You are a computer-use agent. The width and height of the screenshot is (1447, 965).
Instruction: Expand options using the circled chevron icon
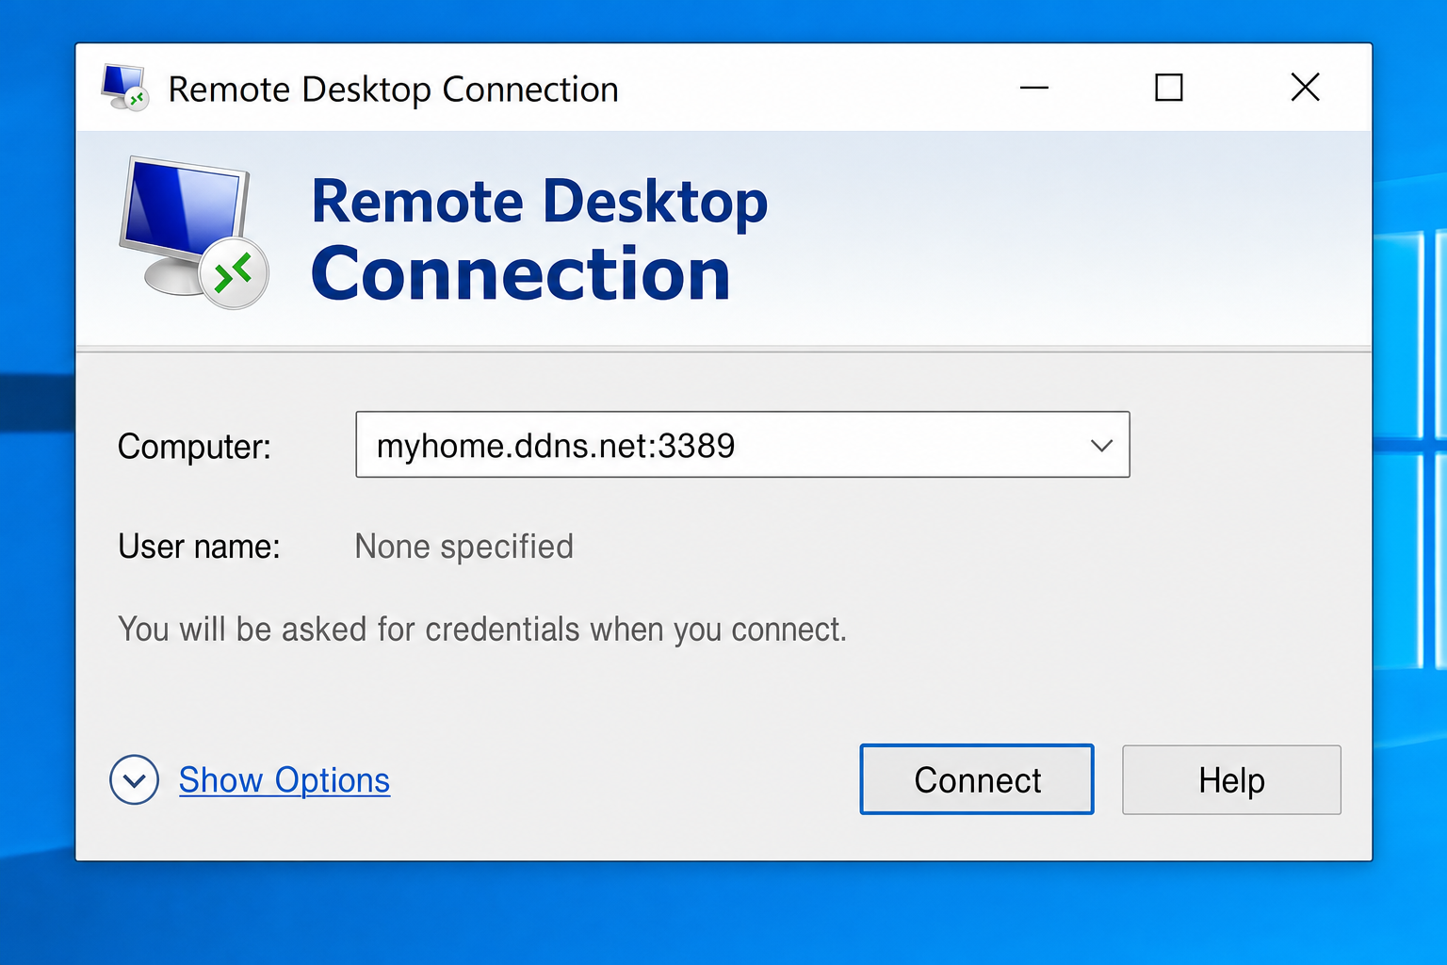tap(134, 780)
